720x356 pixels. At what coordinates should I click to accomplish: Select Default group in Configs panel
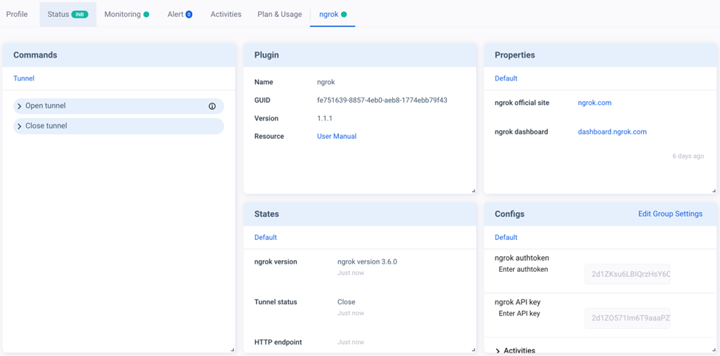[506, 238]
